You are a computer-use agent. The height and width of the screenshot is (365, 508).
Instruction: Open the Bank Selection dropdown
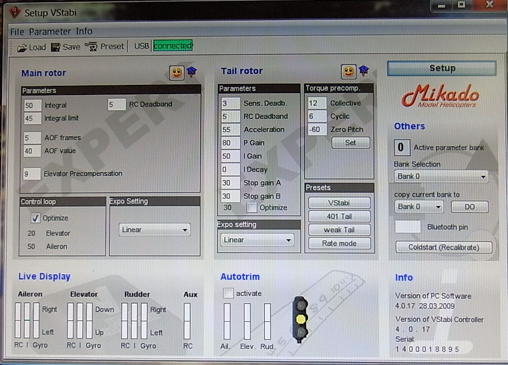441,176
